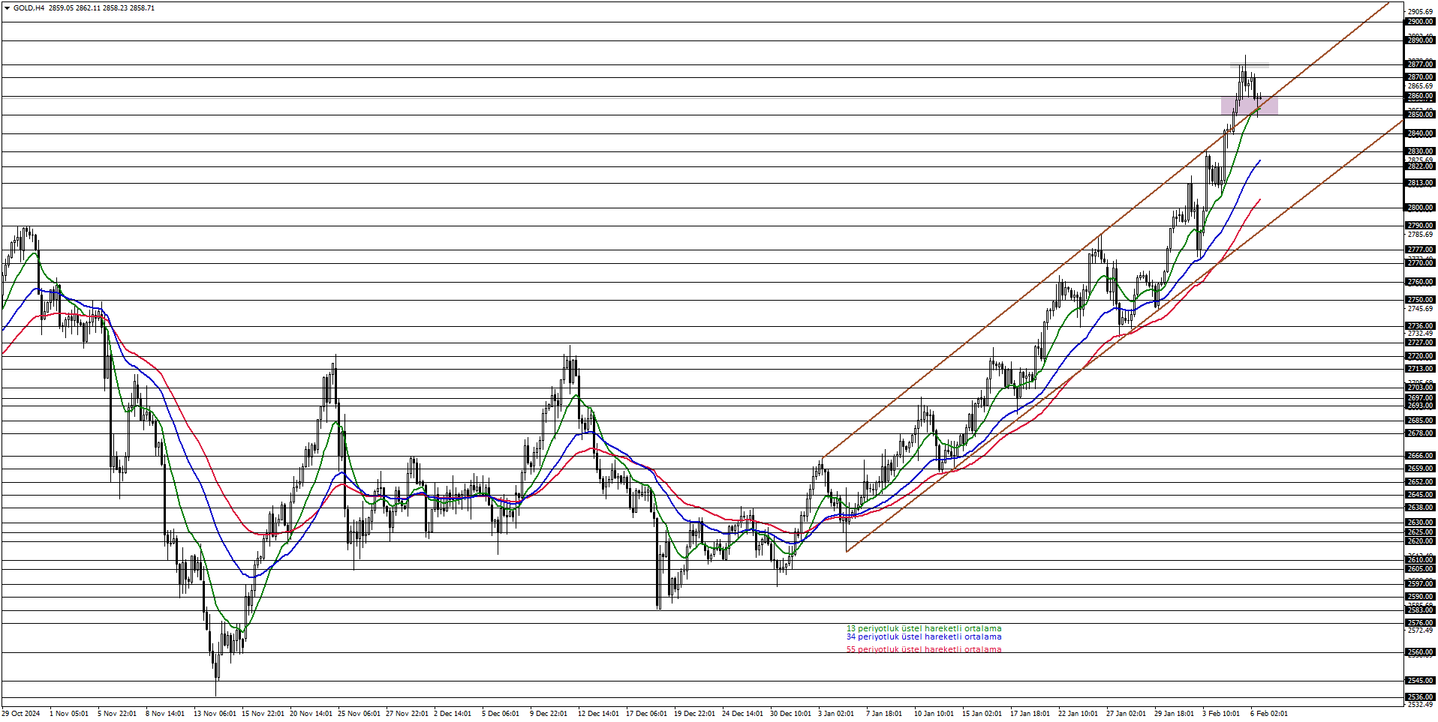The height and width of the screenshot is (722, 1438).
Task: Click the 2630.00 price level label
Action: (x=1420, y=523)
